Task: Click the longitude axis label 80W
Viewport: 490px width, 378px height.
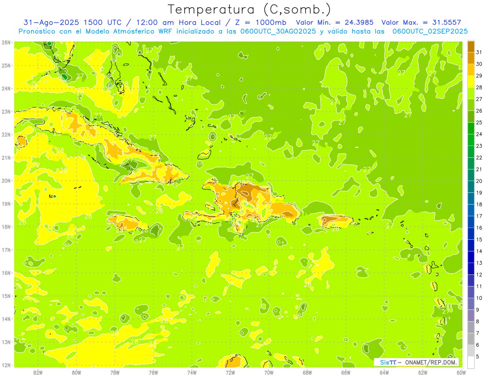Action: 76,372
